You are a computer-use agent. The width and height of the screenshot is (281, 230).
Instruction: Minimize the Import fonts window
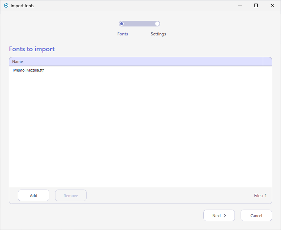click(240, 5)
